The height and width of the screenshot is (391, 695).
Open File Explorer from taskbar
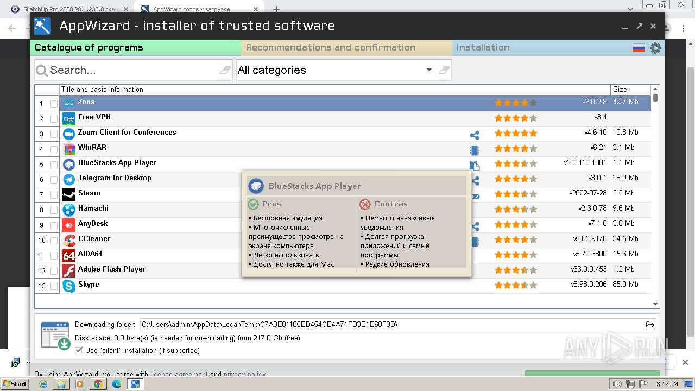click(61, 384)
